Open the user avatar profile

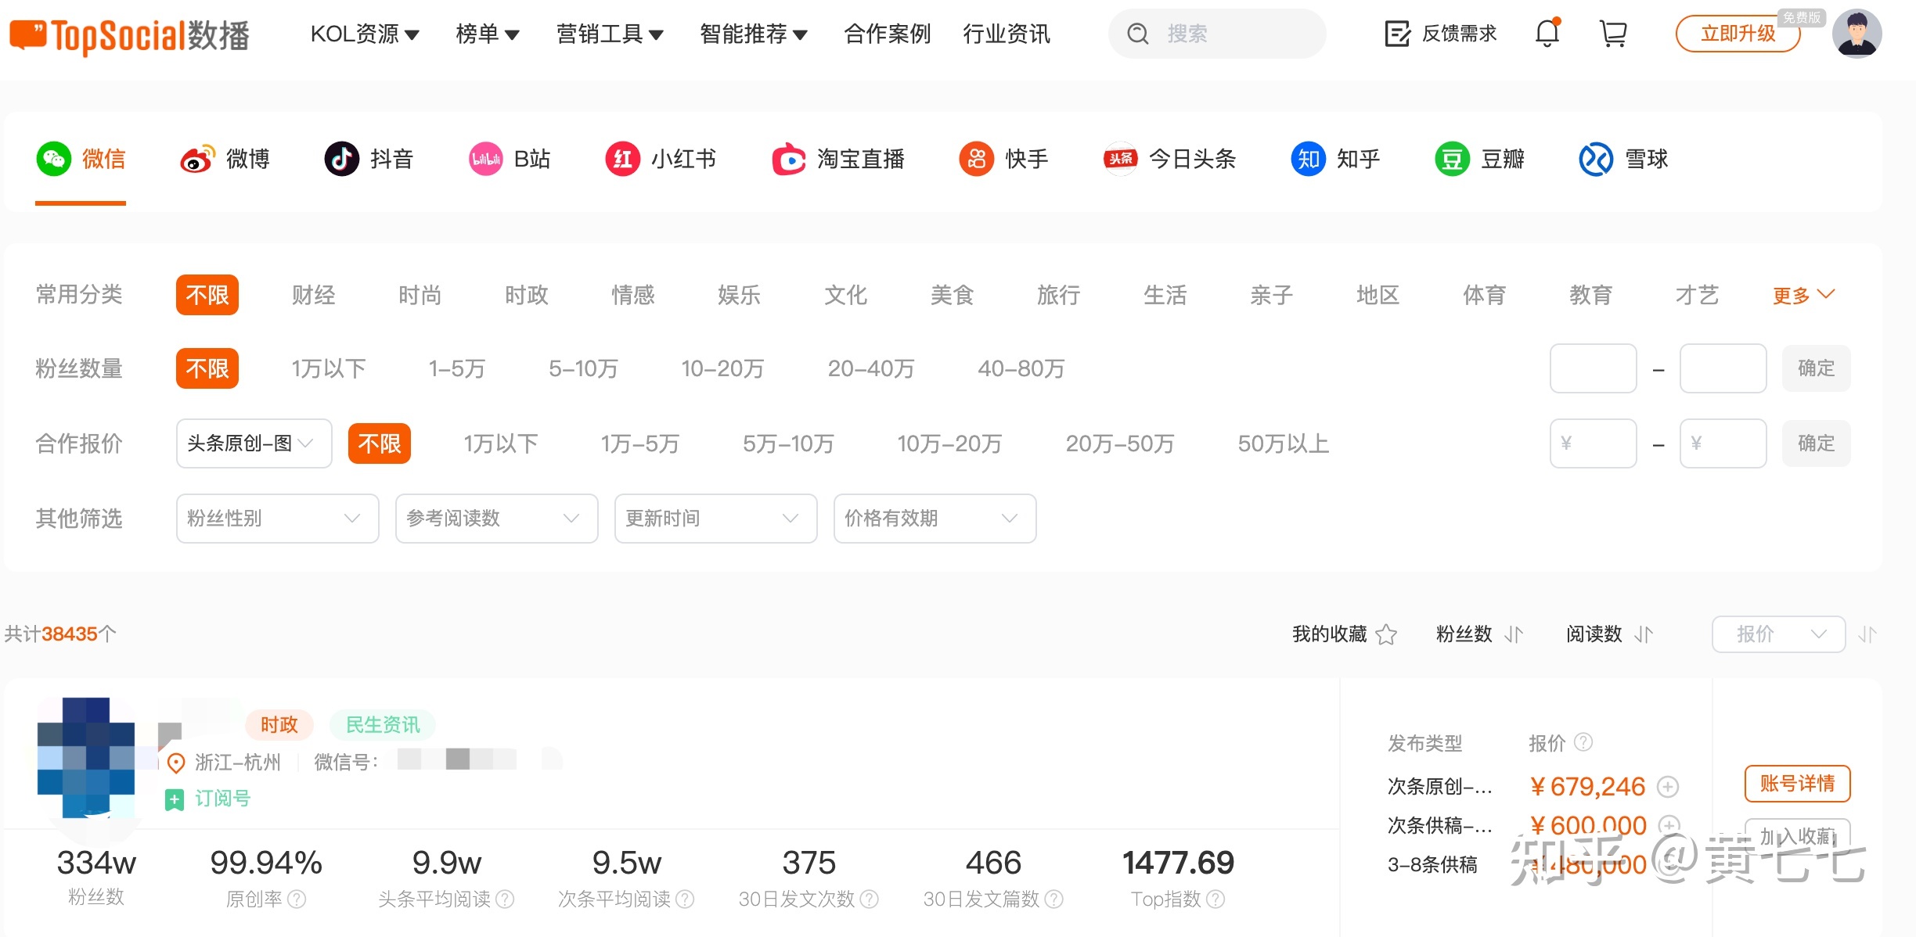pyautogui.click(x=1857, y=34)
